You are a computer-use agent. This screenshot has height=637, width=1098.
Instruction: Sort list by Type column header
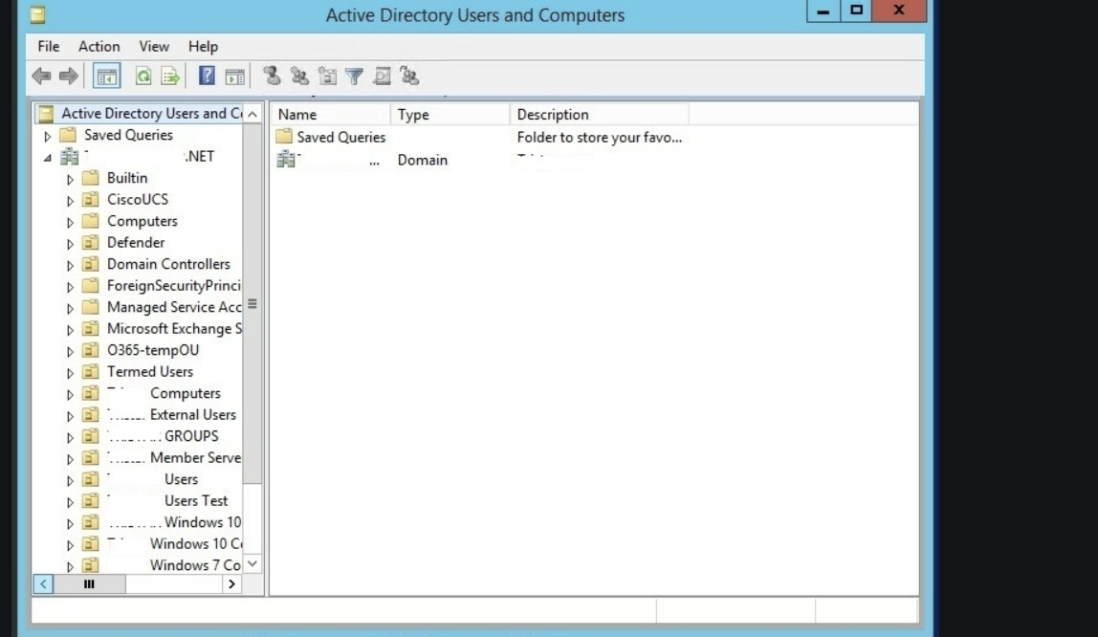tap(450, 114)
